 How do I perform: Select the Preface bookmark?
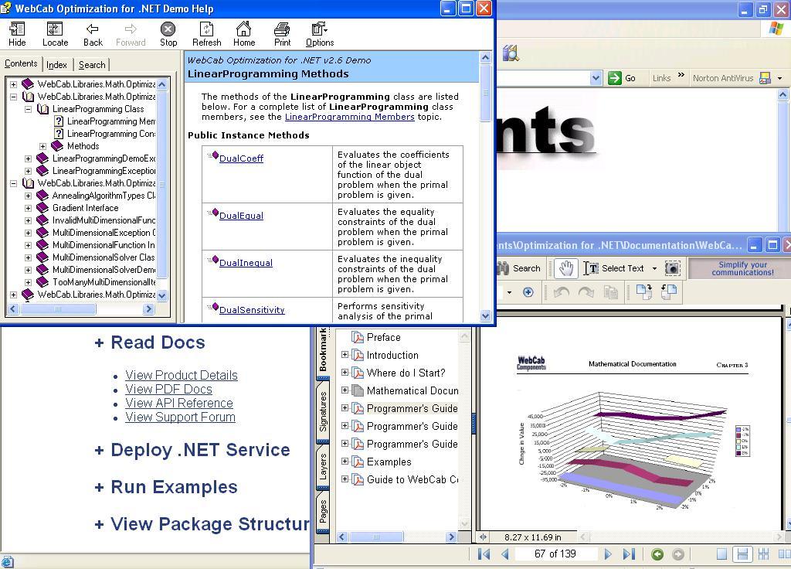383,337
